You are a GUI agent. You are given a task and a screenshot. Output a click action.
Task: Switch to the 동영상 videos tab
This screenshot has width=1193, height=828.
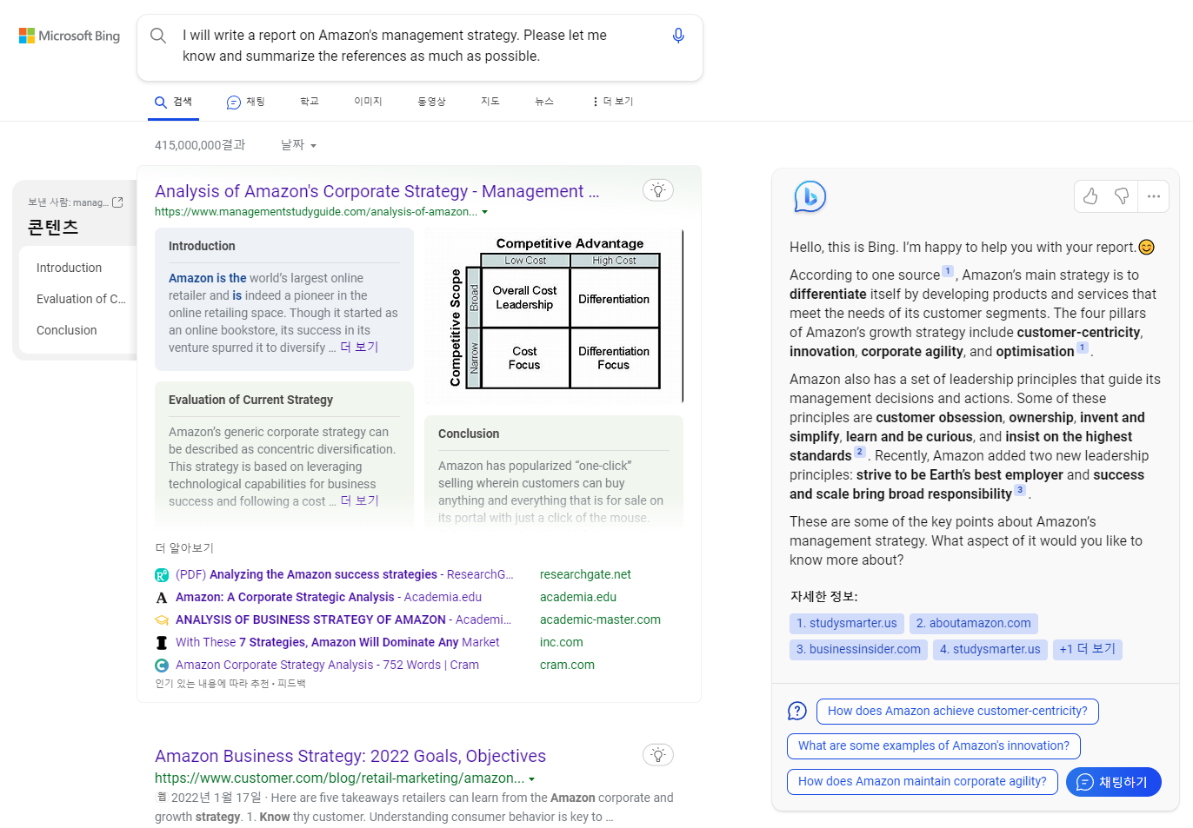pos(431,102)
